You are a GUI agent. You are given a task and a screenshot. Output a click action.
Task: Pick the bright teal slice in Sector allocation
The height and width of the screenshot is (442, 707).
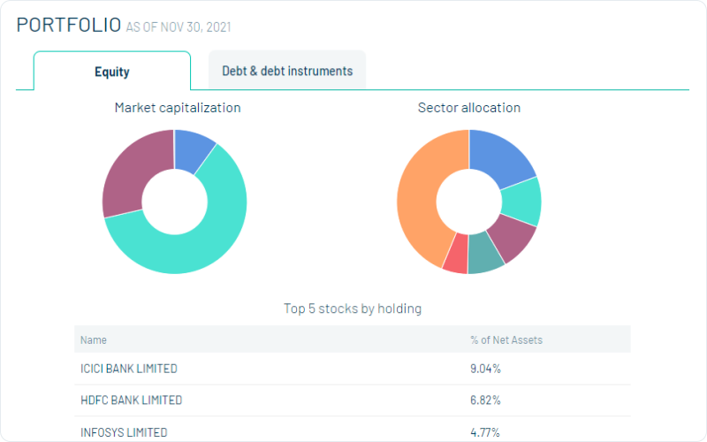(524, 202)
